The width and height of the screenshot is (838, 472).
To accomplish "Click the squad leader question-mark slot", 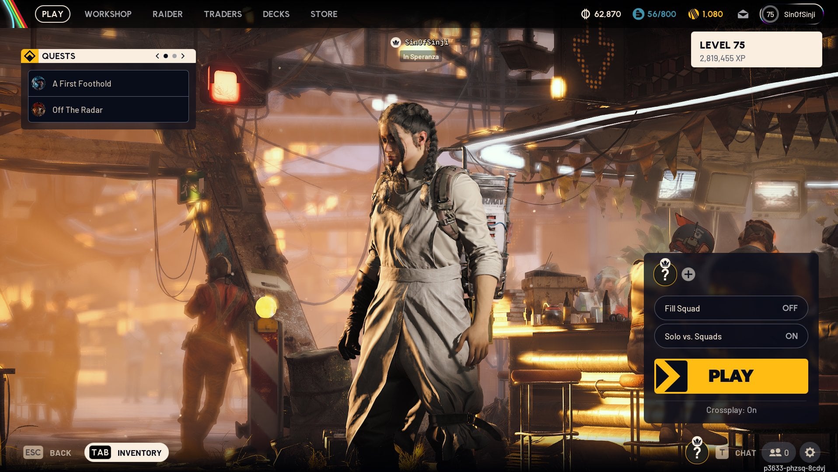I will point(665,274).
